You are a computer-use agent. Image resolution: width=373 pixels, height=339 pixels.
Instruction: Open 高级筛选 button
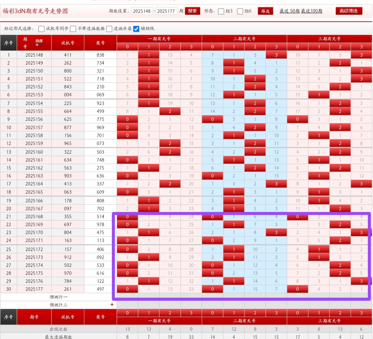[x=349, y=11]
